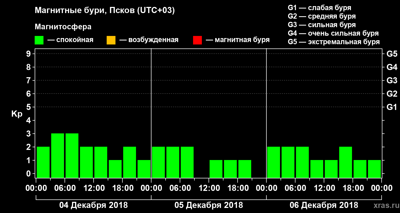Click the '— магнитная буря' legend label
Viewport: 400px width, 213px height.
[238, 40]
